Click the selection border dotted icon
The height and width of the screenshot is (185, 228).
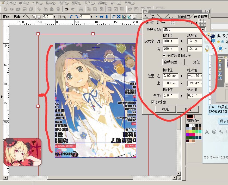(x=134, y=17)
